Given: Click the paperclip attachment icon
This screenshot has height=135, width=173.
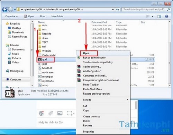Looking at the screenshot, I should pyautogui.click(x=51, y=113).
